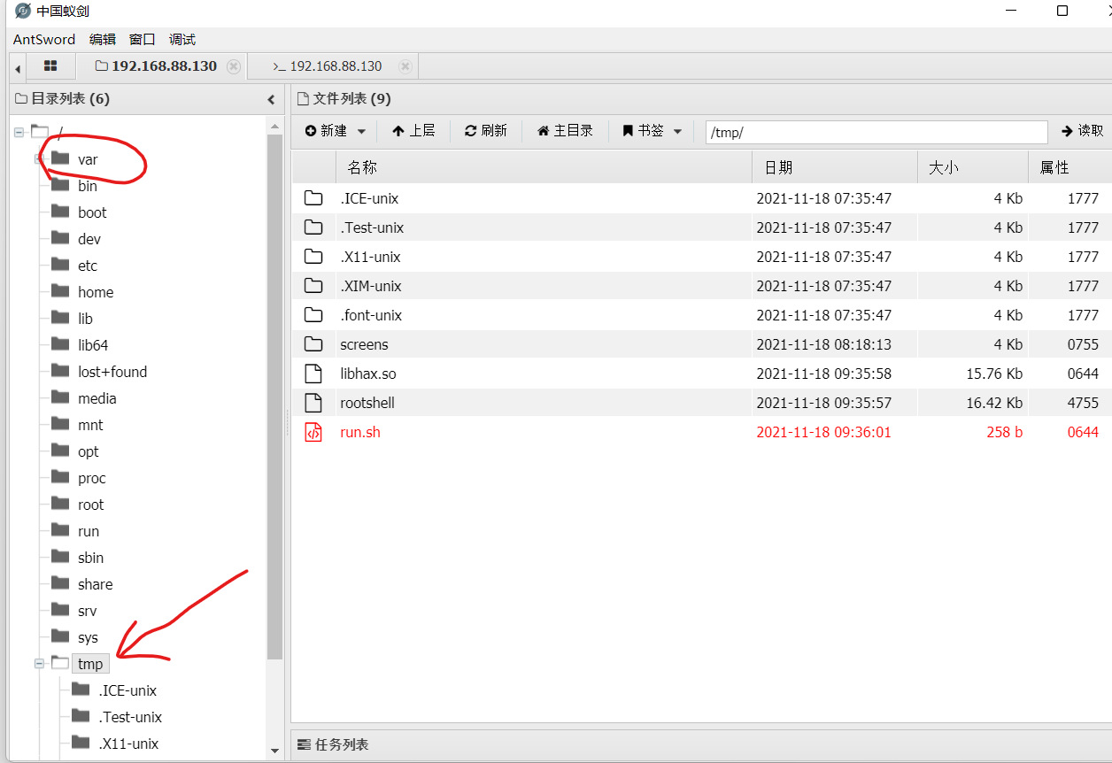
Task: Select the var folder in tree
Action: pyautogui.click(x=88, y=159)
